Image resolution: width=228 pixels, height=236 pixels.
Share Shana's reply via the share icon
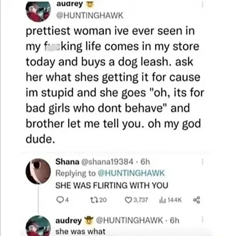[197, 200]
